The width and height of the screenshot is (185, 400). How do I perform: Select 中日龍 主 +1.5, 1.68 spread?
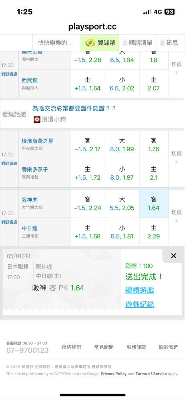88,232
